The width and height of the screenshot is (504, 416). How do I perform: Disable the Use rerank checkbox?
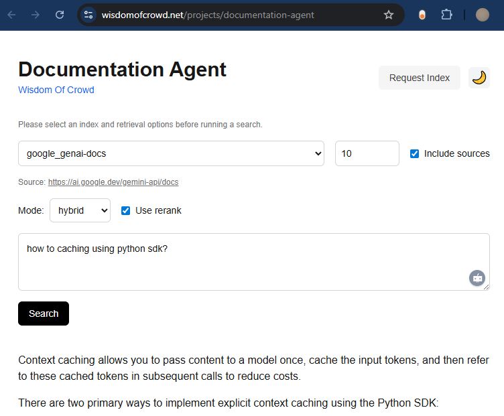click(x=125, y=210)
